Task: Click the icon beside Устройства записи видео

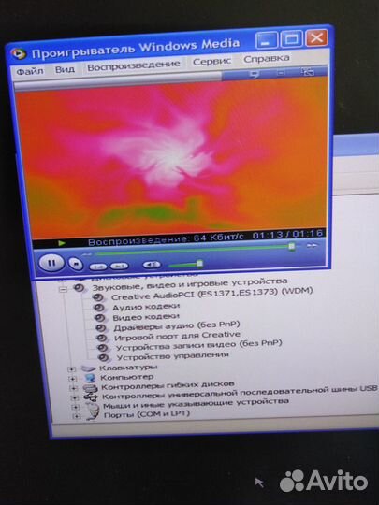Action: (x=103, y=348)
